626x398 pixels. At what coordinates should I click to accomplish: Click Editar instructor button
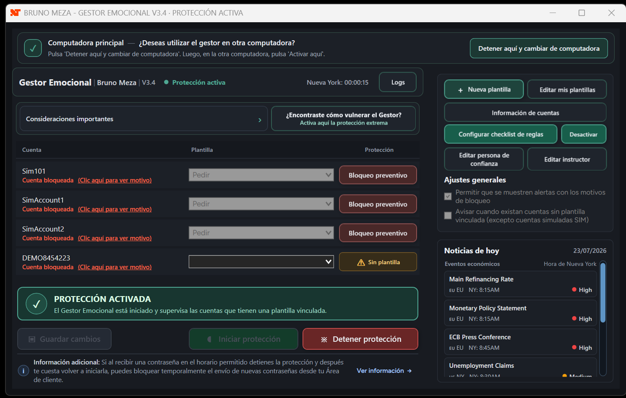click(x=567, y=159)
